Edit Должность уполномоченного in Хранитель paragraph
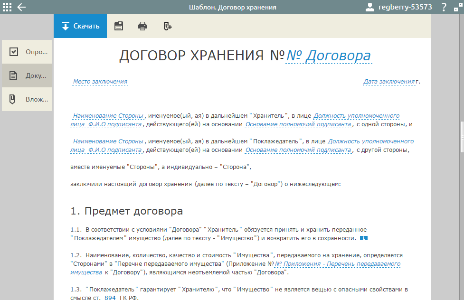The image size is (464, 300). coord(356,116)
